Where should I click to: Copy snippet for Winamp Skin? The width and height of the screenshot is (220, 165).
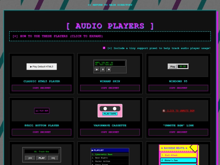pyautogui.click(x=110, y=88)
